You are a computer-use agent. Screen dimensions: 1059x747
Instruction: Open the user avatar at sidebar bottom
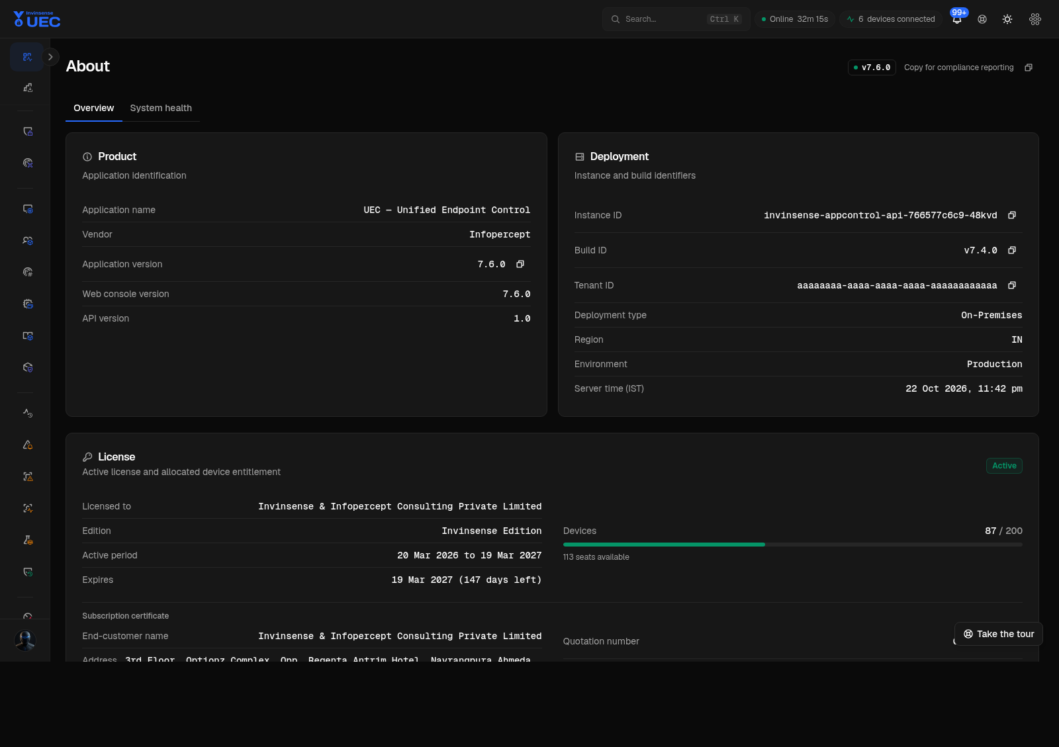[x=25, y=640]
